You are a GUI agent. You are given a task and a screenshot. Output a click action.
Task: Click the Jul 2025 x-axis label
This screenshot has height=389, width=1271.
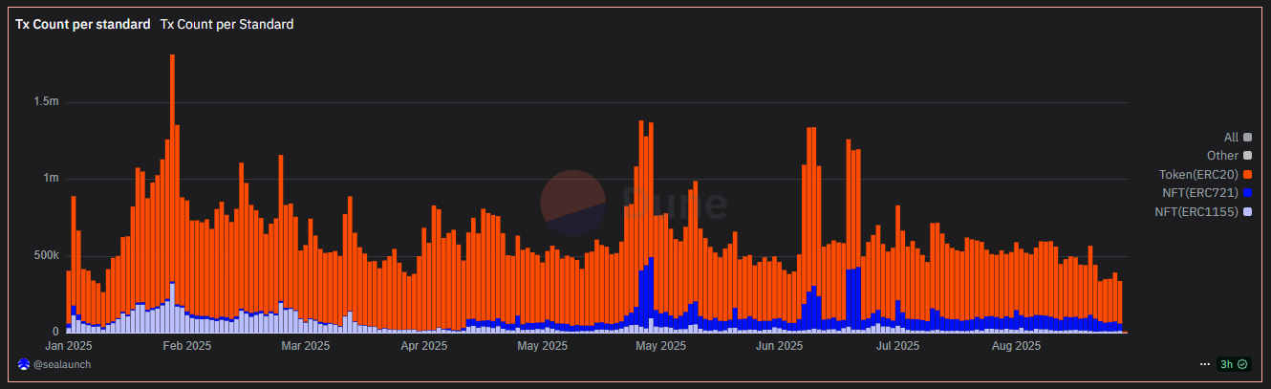click(x=898, y=345)
